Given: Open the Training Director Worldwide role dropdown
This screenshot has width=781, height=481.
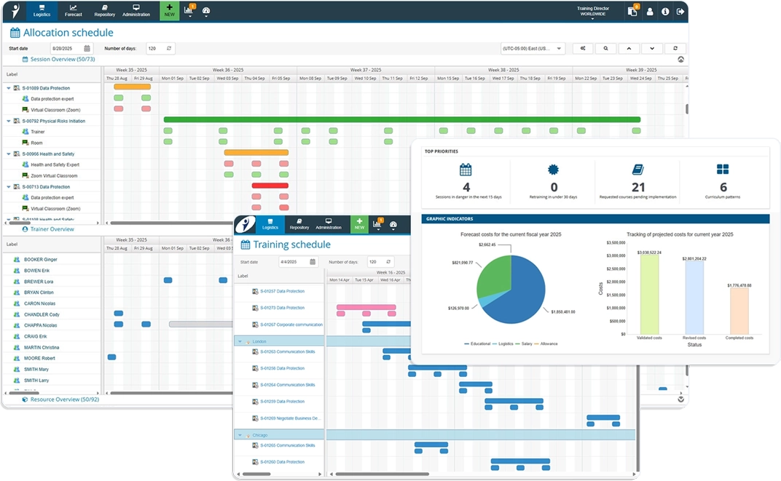Looking at the screenshot, I should click(x=593, y=12).
